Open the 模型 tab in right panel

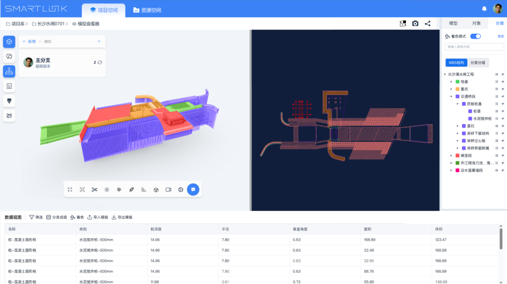click(x=453, y=23)
